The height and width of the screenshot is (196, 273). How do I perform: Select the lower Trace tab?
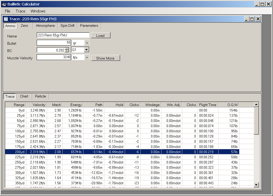(x=10, y=96)
